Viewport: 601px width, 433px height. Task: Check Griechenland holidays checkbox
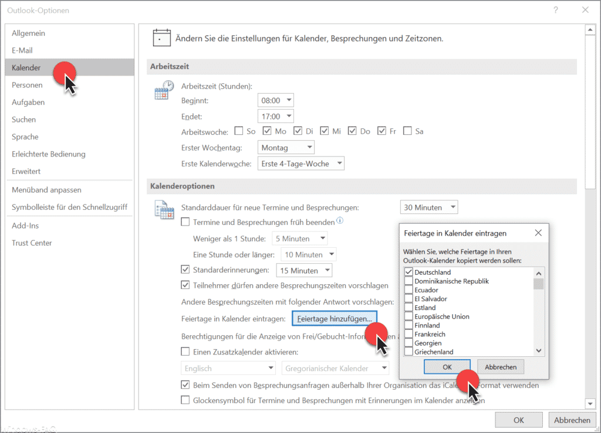408,352
